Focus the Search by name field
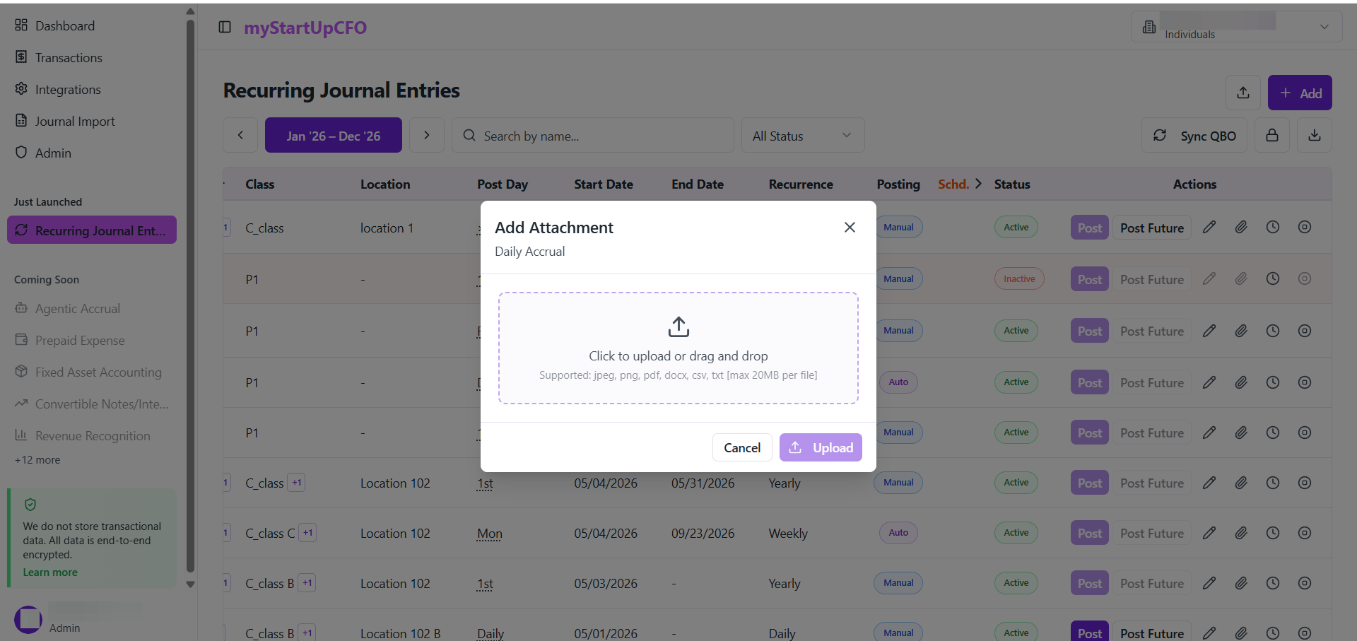The image size is (1357, 641). [x=593, y=135]
